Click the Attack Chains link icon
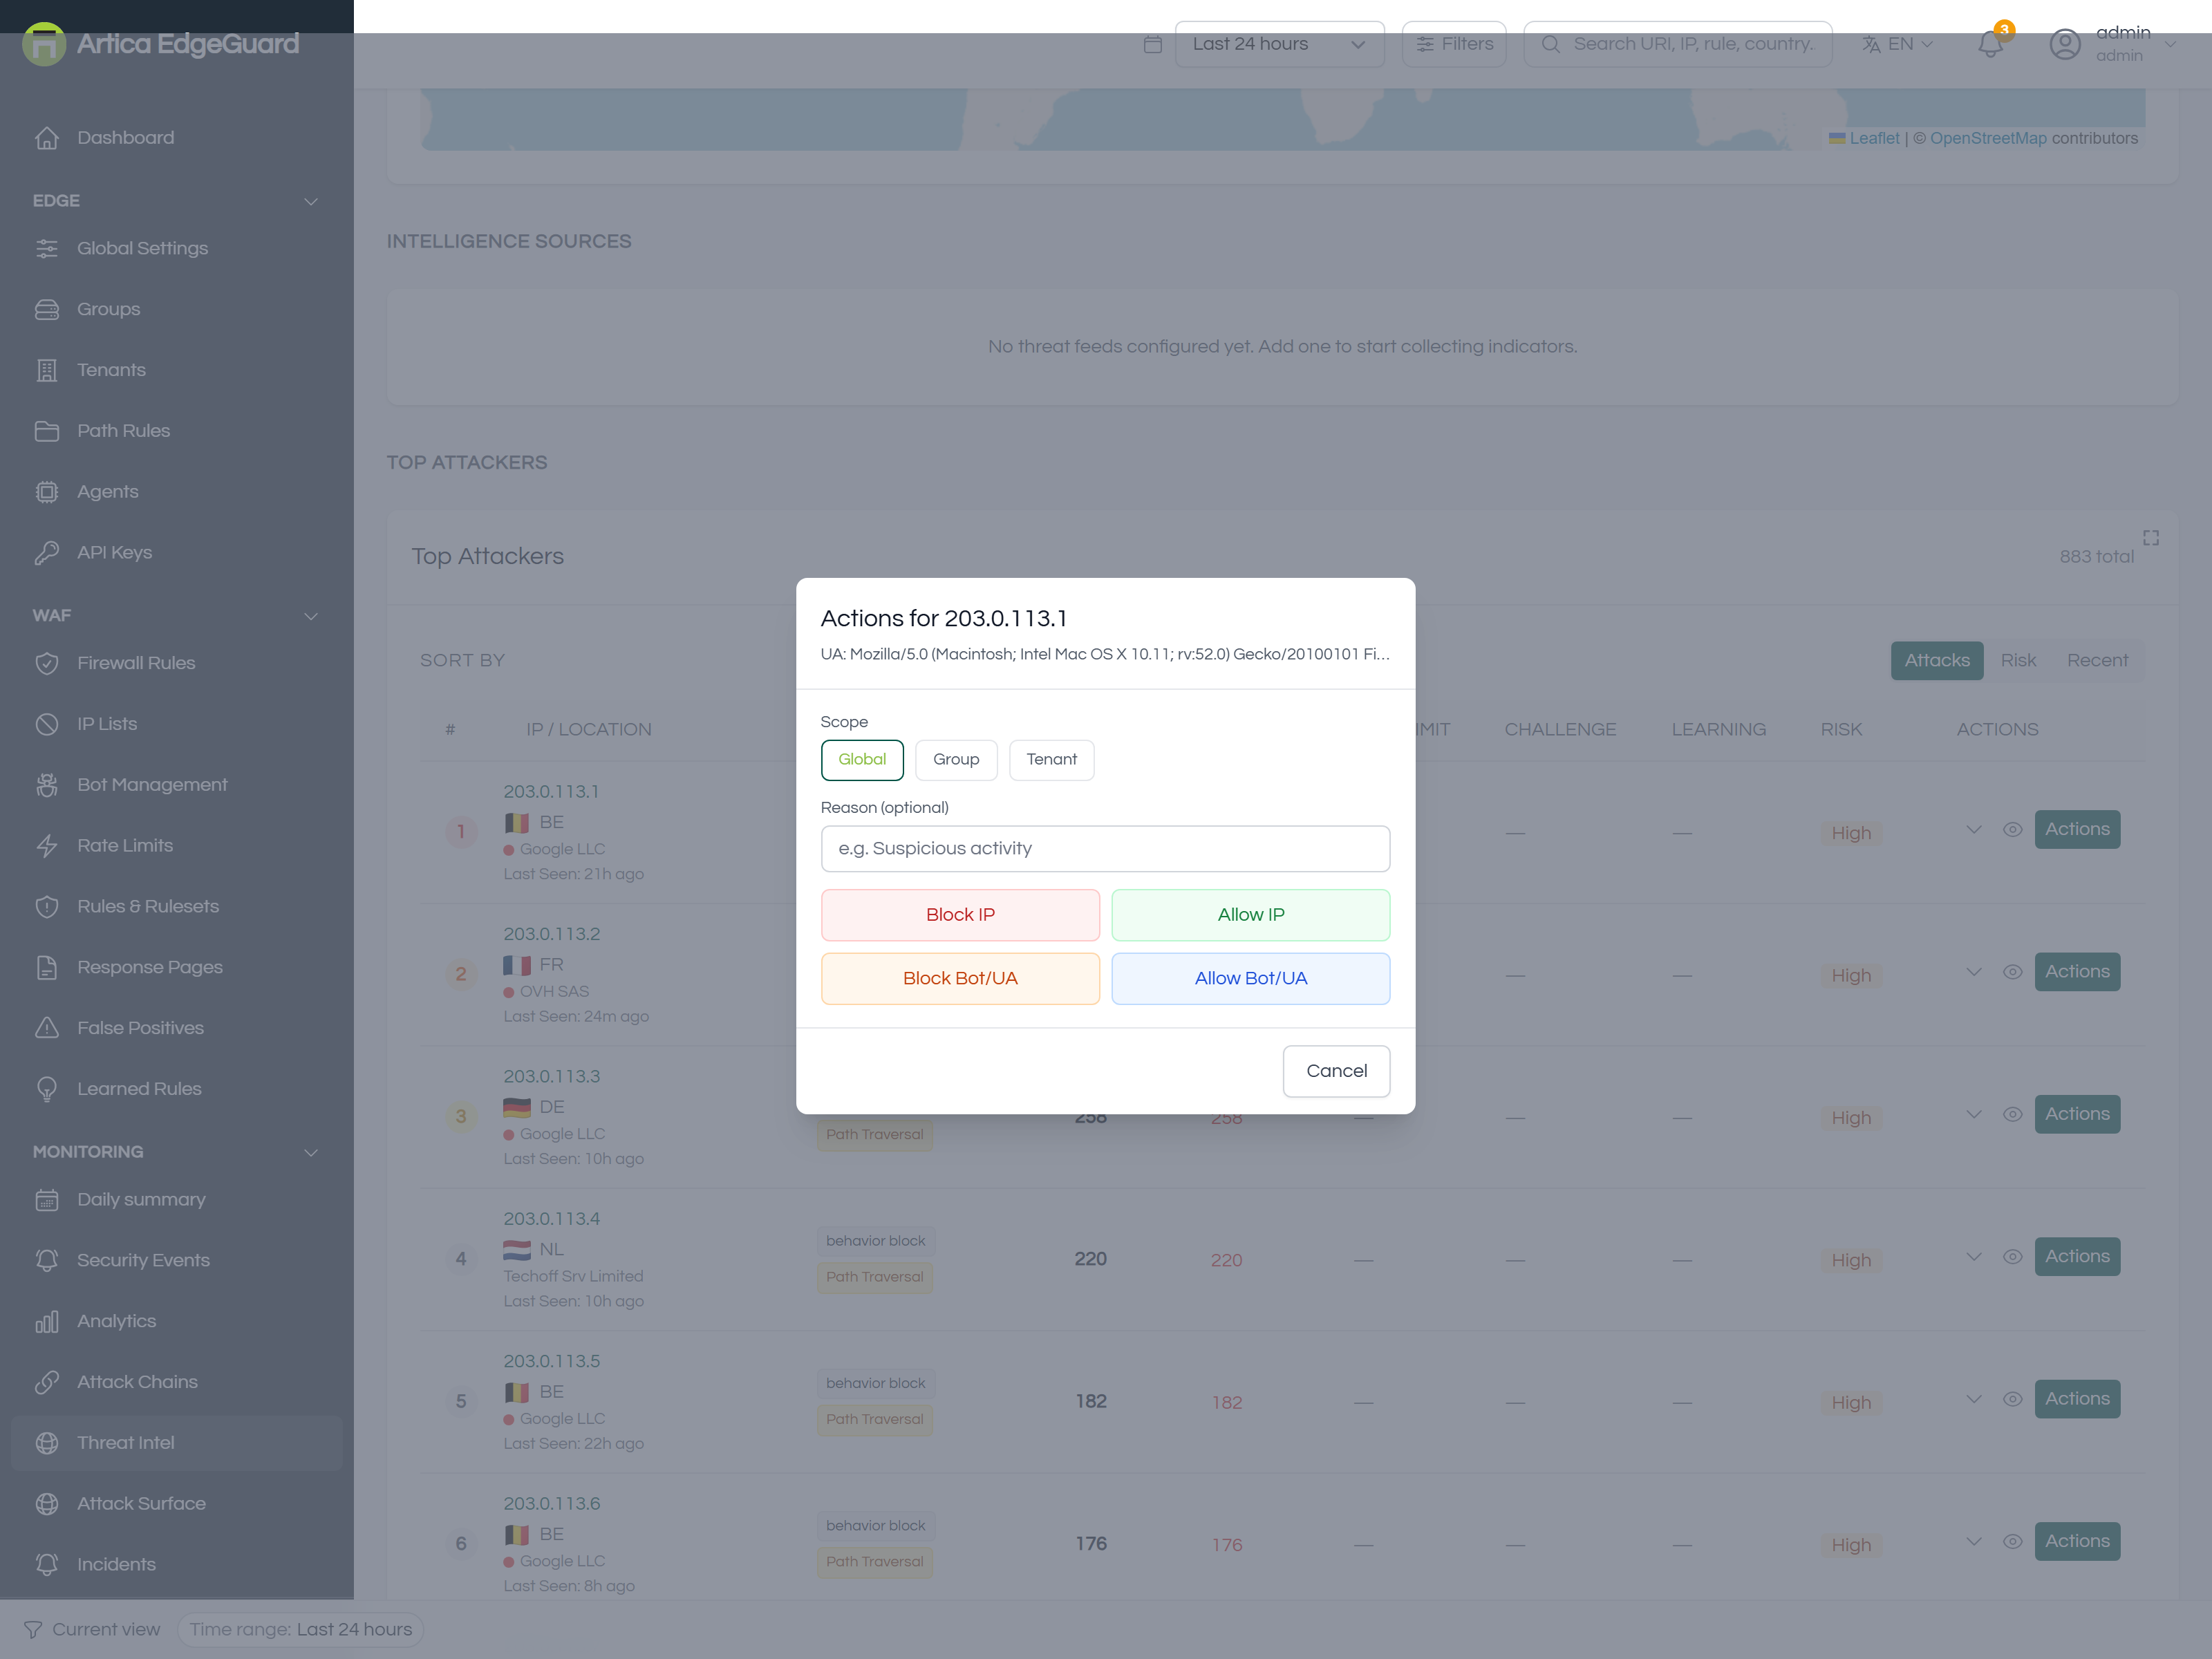The height and width of the screenshot is (1659, 2212). (x=47, y=1382)
